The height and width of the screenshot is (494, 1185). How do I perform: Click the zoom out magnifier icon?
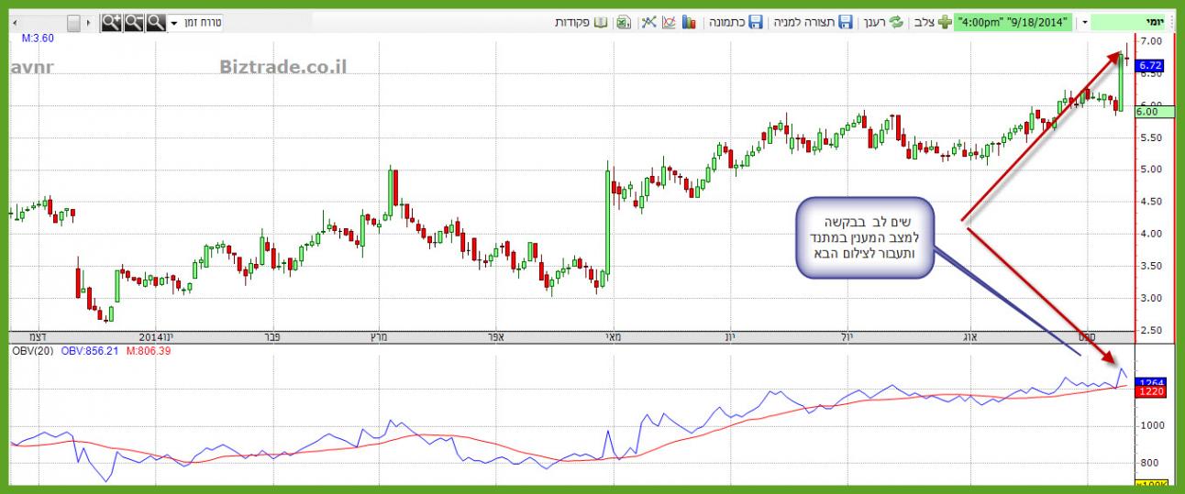pyautogui.click(x=134, y=22)
